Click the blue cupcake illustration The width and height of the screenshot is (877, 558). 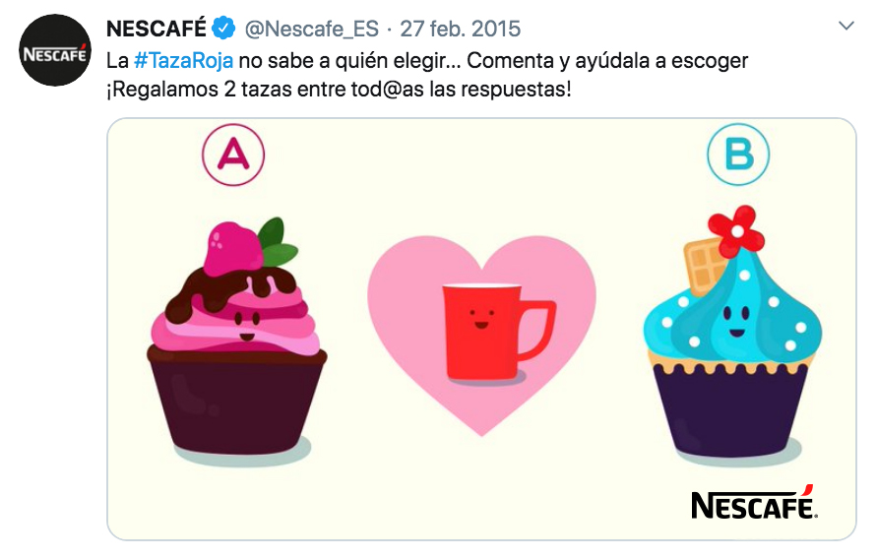[732, 332]
